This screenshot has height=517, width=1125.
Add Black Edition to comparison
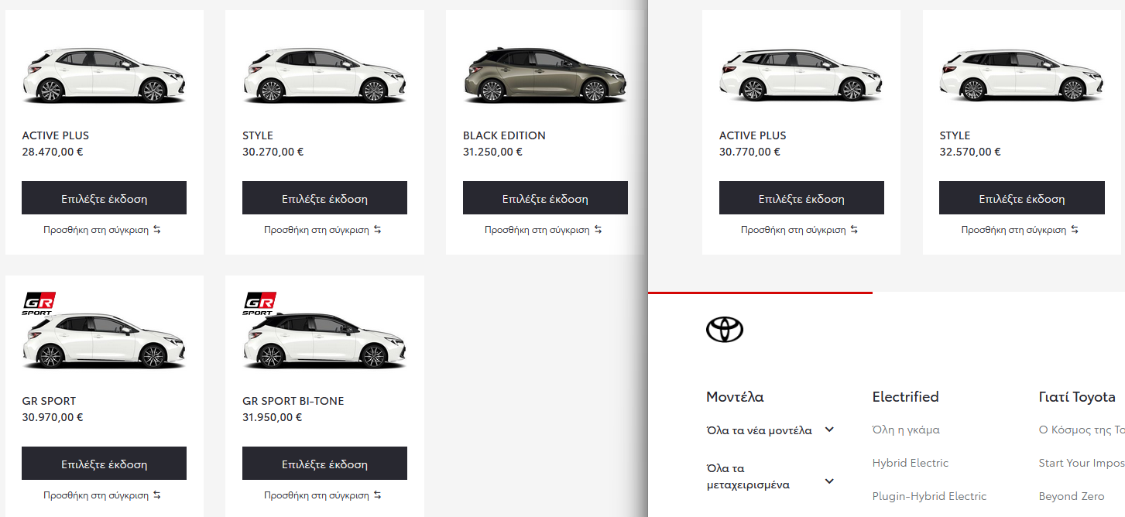537,230
